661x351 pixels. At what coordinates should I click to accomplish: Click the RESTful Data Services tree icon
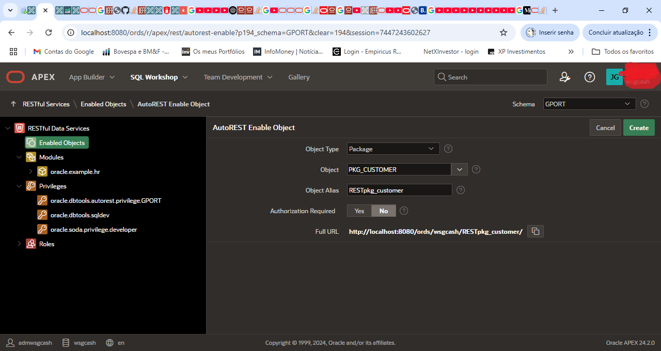point(20,128)
